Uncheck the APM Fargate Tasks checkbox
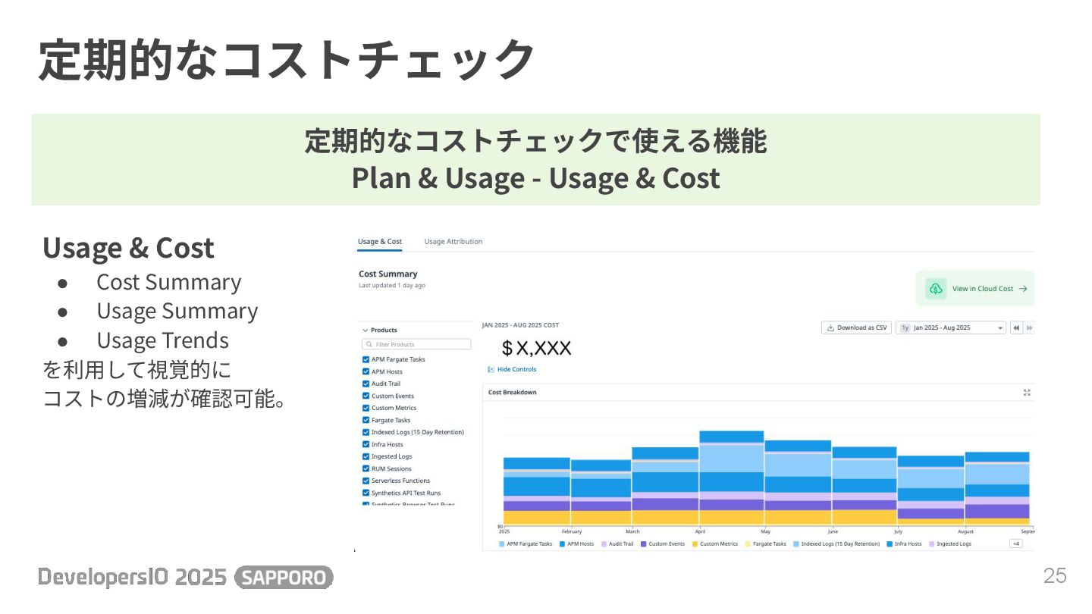1092x614 pixels. coord(366,359)
